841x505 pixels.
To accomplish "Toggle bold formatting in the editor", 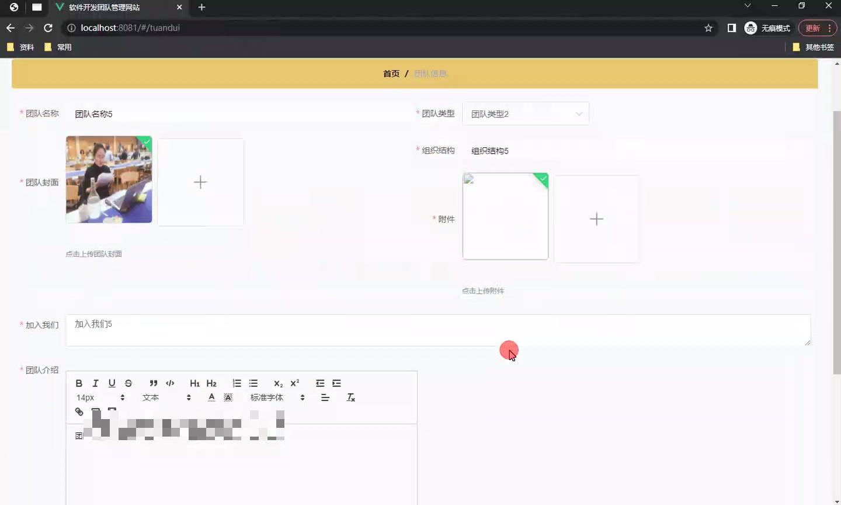I will click(x=79, y=383).
